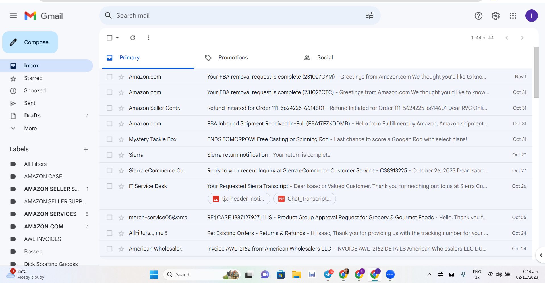The image size is (545, 283).
Task: Tick the select-all checkbox in the toolbar
Action: (x=109, y=38)
